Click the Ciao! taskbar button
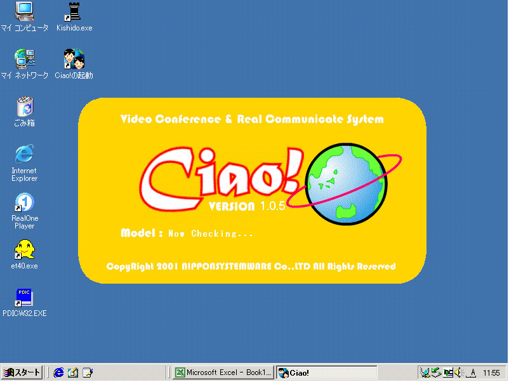The image size is (509, 382). pos(326,372)
